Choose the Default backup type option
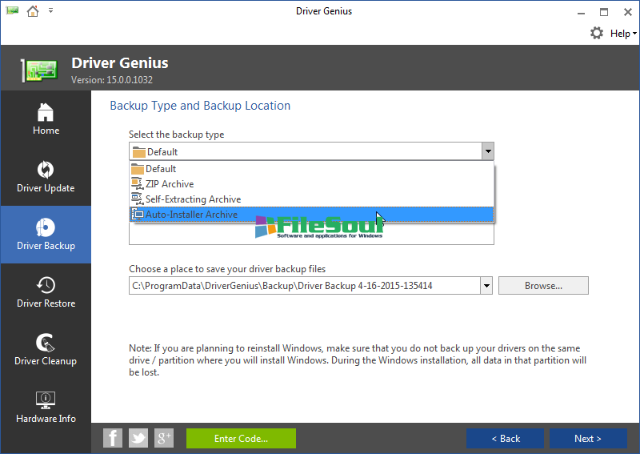 161,169
